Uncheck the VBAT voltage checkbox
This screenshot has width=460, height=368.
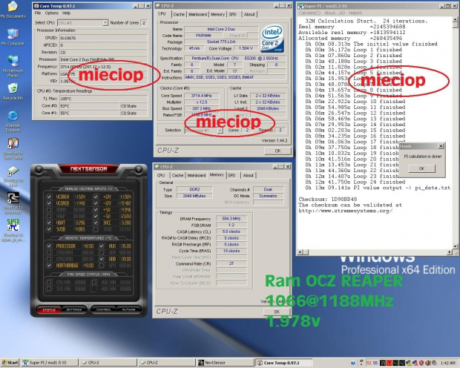pyautogui.click(x=49, y=223)
